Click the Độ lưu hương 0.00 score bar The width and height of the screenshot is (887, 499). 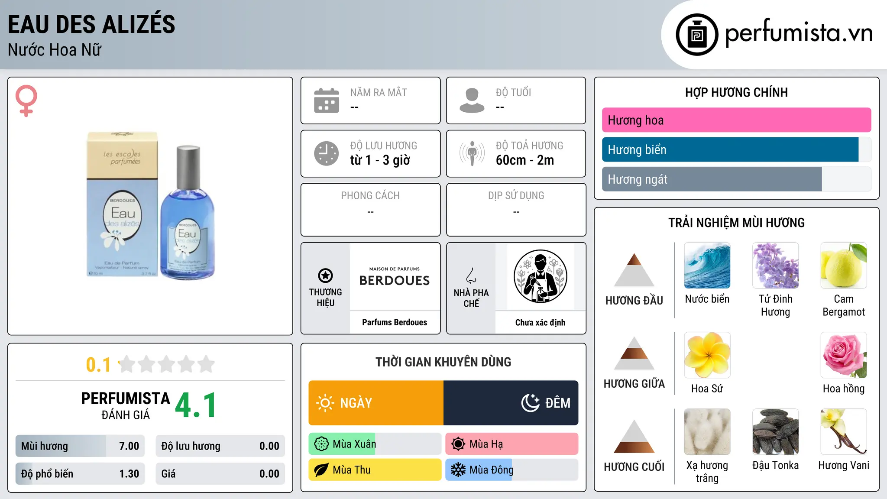tap(220, 446)
